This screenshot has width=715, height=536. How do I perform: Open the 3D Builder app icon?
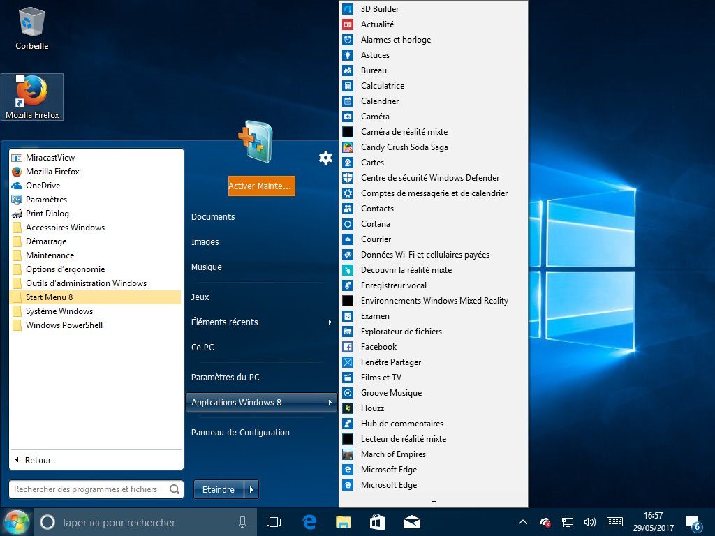click(x=348, y=9)
